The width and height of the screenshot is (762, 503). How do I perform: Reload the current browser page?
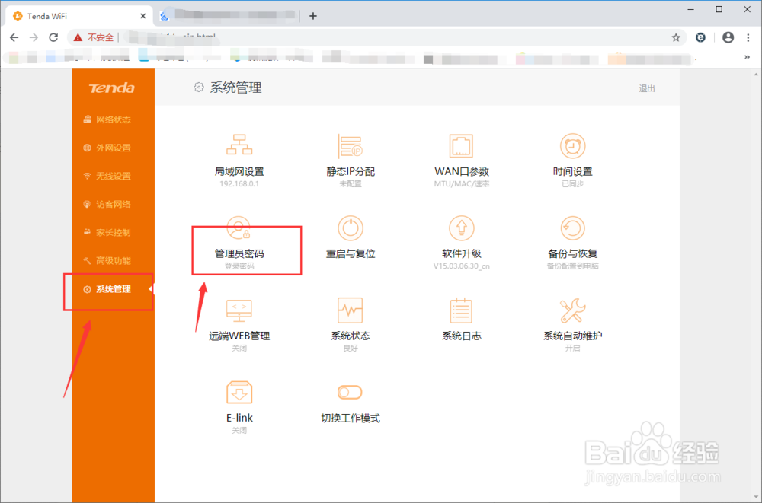53,37
